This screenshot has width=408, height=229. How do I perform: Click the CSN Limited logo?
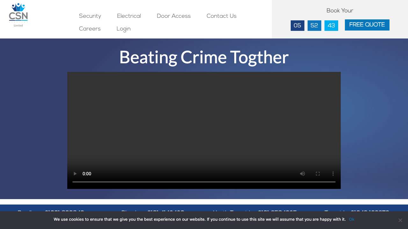tap(18, 15)
